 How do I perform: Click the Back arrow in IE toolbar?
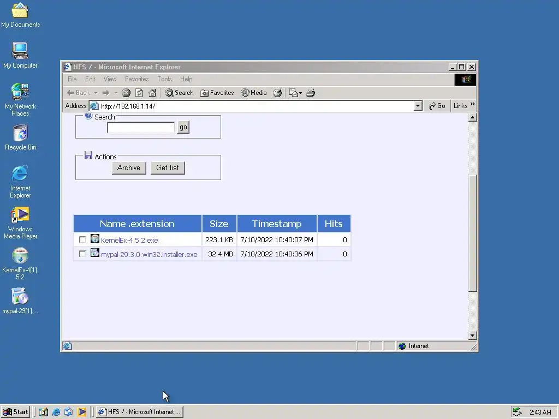coord(78,93)
